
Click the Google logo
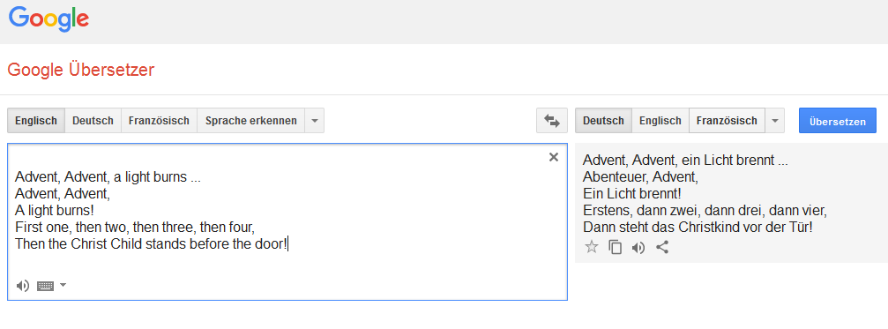click(49, 19)
